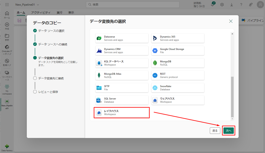Click the app launcher waffle icon
265x153 pixels.
(x=7, y=5)
